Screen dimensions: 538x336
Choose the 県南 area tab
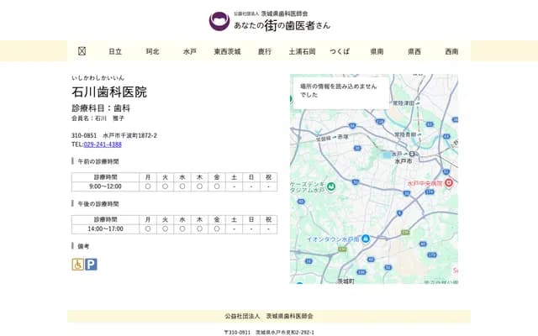click(377, 51)
